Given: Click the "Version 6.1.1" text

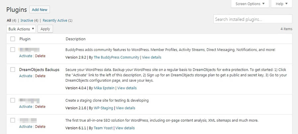Looking at the screenshot, I should point(76,128).
